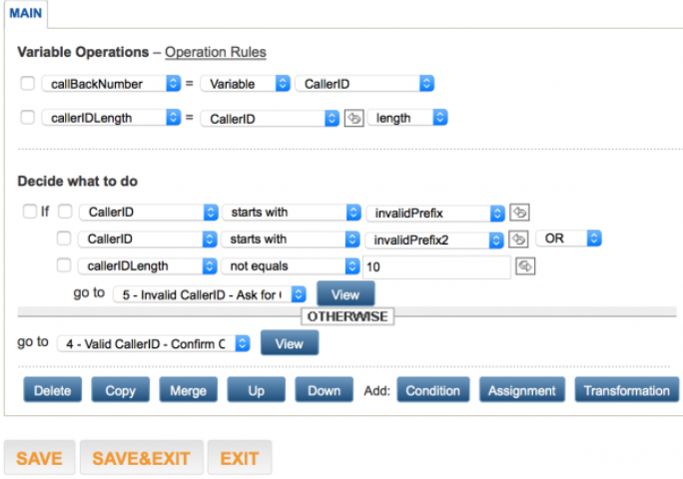
Task: Click the link icon beside callerIDLength CallerID
Action: click(x=354, y=118)
